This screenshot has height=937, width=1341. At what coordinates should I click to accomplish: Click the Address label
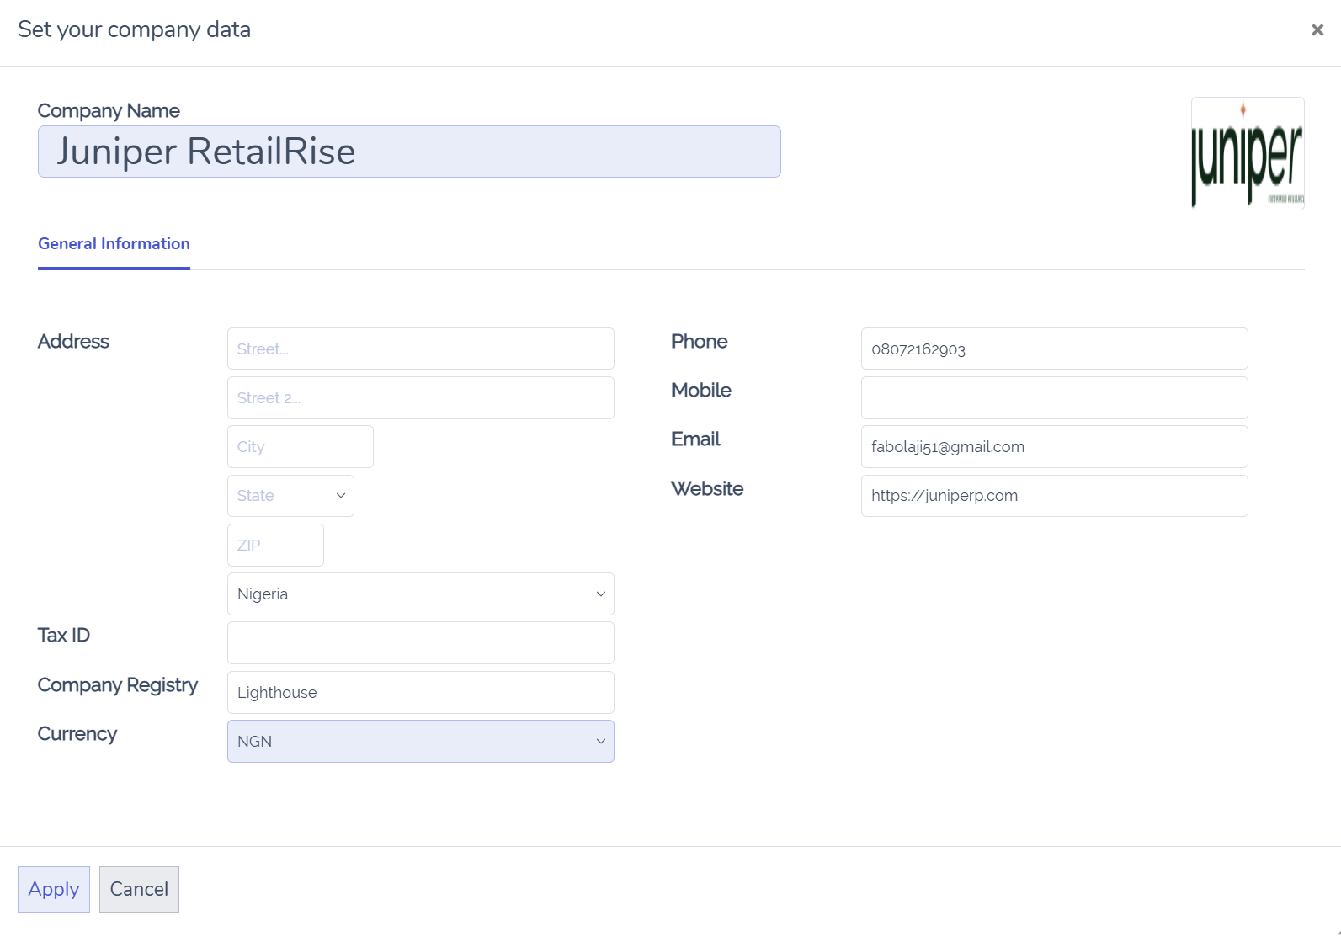[x=73, y=342]
